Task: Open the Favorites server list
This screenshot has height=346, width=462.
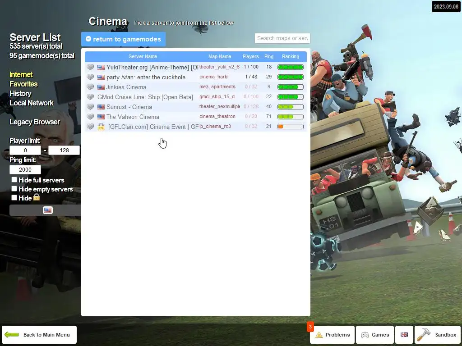Action: coord(23,84)
